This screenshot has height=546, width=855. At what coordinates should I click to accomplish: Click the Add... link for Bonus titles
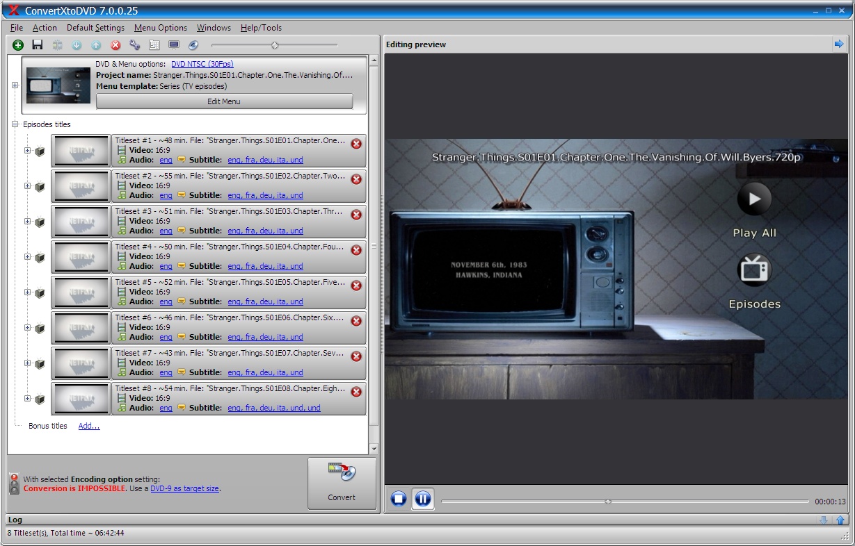point(89,426)
